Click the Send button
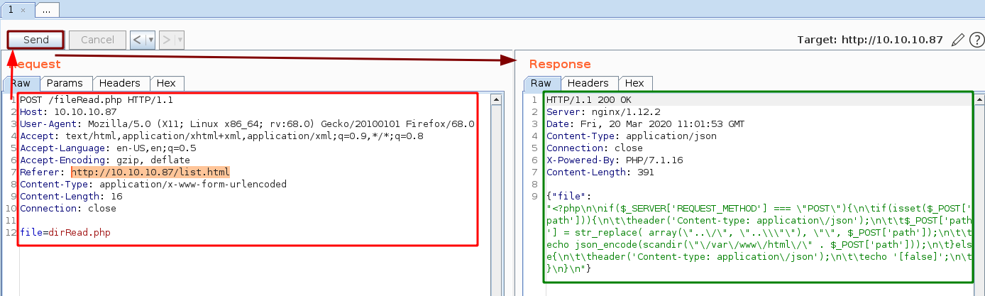Viewport: 985px width, 296px height. 35,40
